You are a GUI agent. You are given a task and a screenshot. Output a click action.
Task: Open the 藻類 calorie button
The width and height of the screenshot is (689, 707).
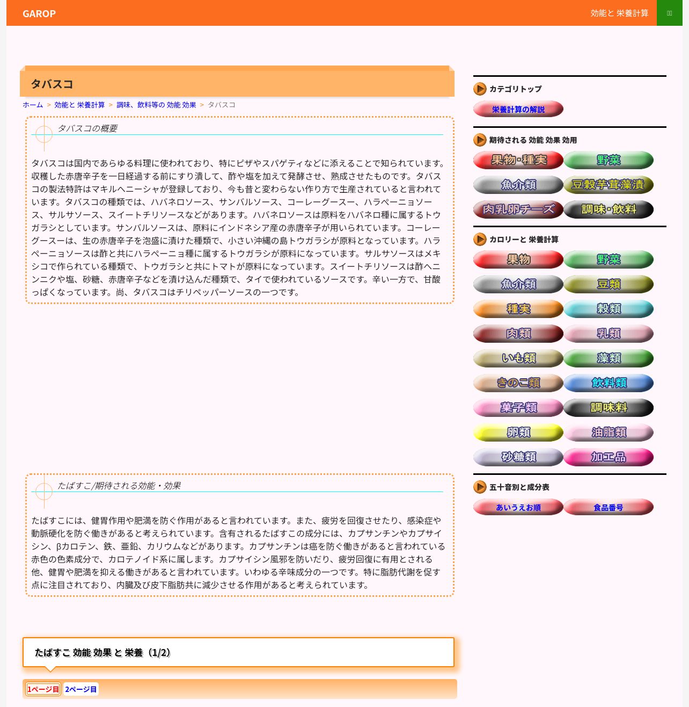click(x=609, y=358)
